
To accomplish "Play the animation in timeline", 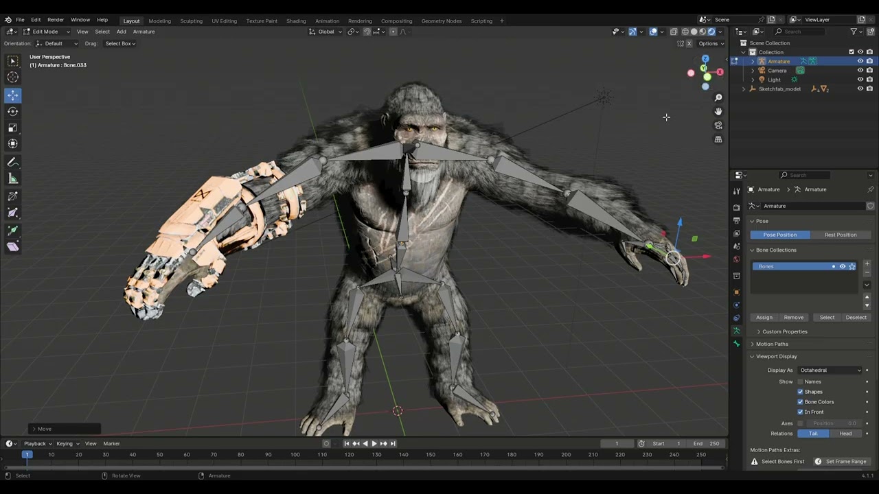I will click(x=374, y=443).
